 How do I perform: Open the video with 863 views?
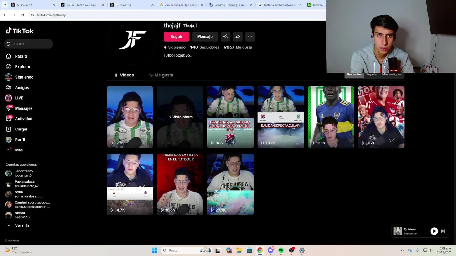click(230, 117)
